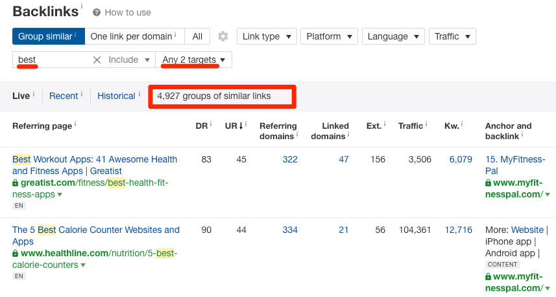Click the lock icon beside greatist.com URL

(16, 183)
